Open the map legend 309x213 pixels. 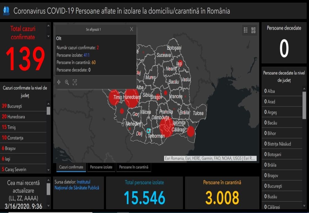(246, 30)
